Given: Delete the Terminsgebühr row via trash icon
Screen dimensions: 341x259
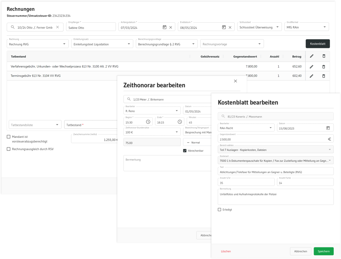Looking at the screenshot, I should pyautogui.click(x=323, y=76).
